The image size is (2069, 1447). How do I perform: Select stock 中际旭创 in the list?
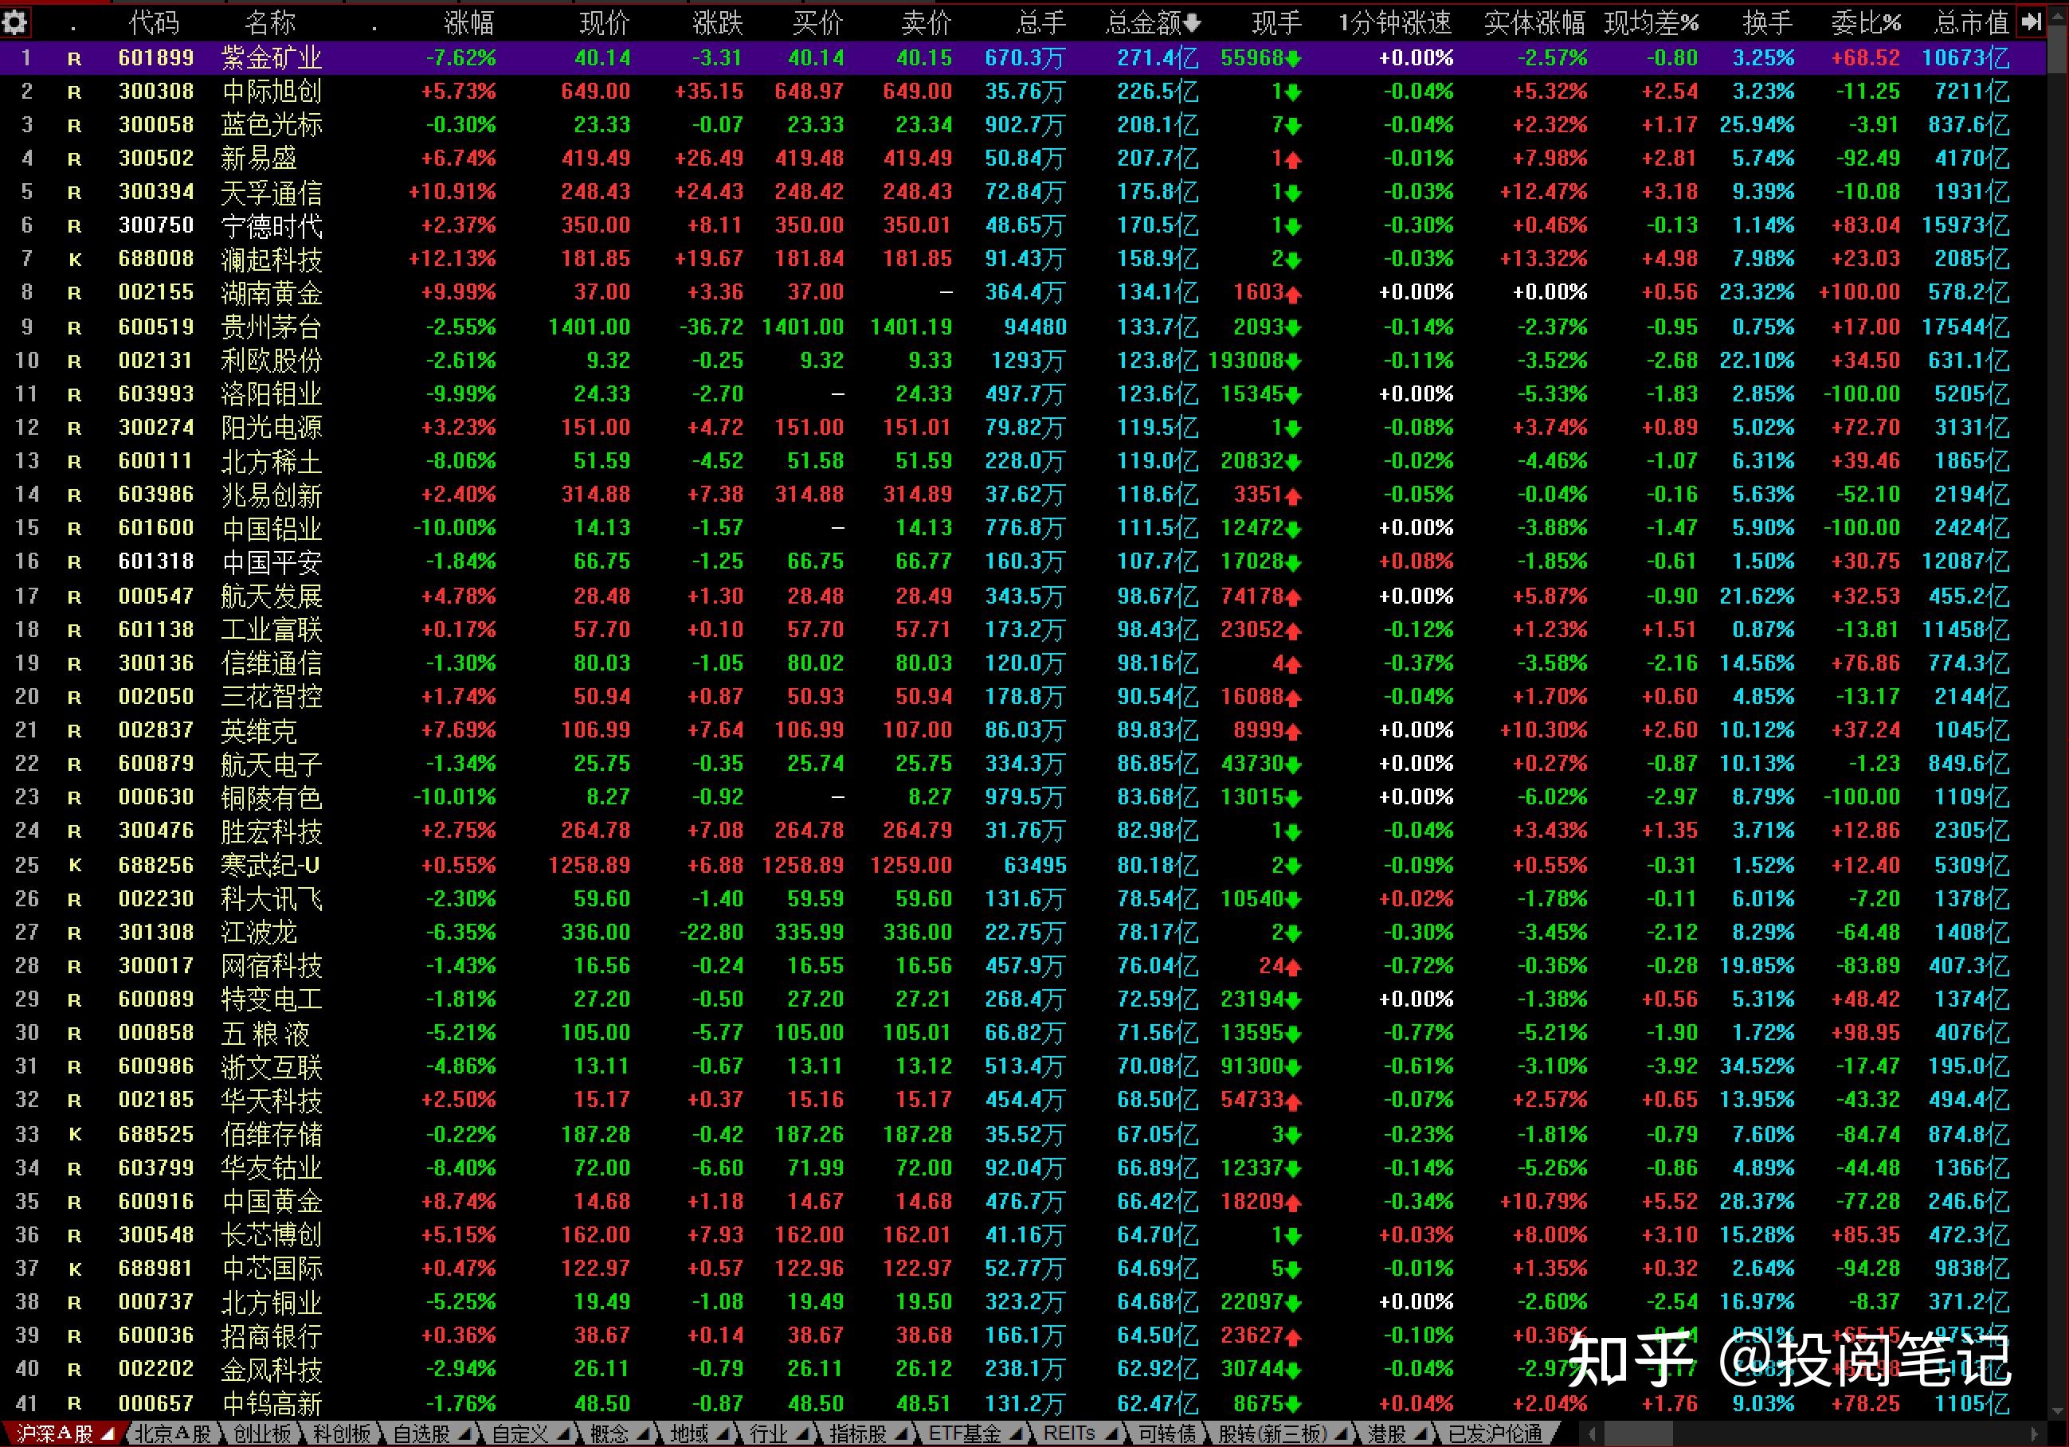(271, 92)
